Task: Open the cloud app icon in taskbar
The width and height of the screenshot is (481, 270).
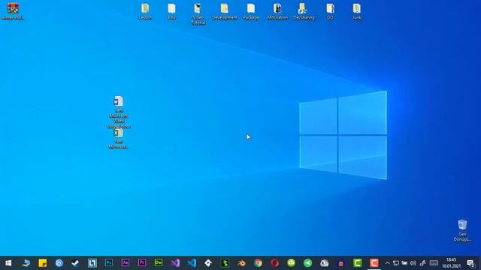Action: pyautogui.click(x=324, y=263)
